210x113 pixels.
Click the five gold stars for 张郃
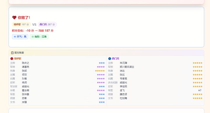[100, 71]
